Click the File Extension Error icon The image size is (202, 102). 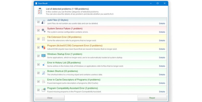[x=43, y=39]
